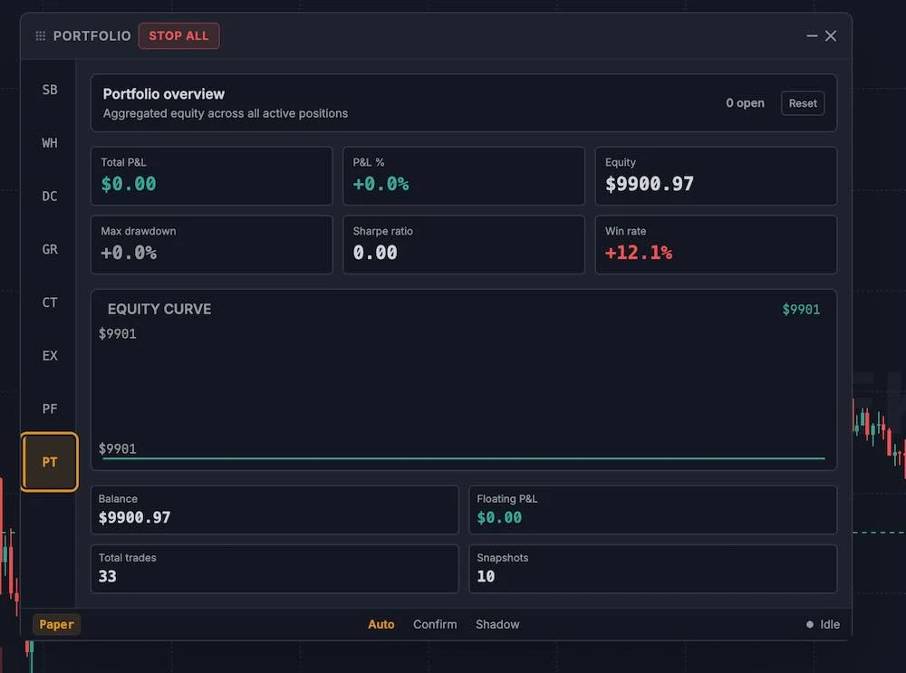Click the Portfolio overview title
The height and width of the screenshot is (673, 906).
tap(163, 94)
